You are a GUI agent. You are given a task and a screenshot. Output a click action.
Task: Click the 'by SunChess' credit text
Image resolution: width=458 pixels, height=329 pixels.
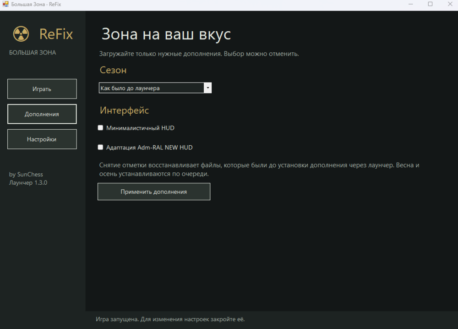[26, 175]
